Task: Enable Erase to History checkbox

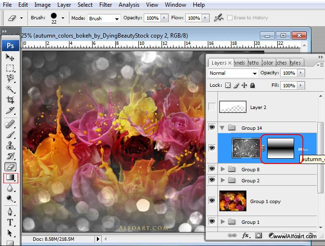Action: (x=230, y=18)
